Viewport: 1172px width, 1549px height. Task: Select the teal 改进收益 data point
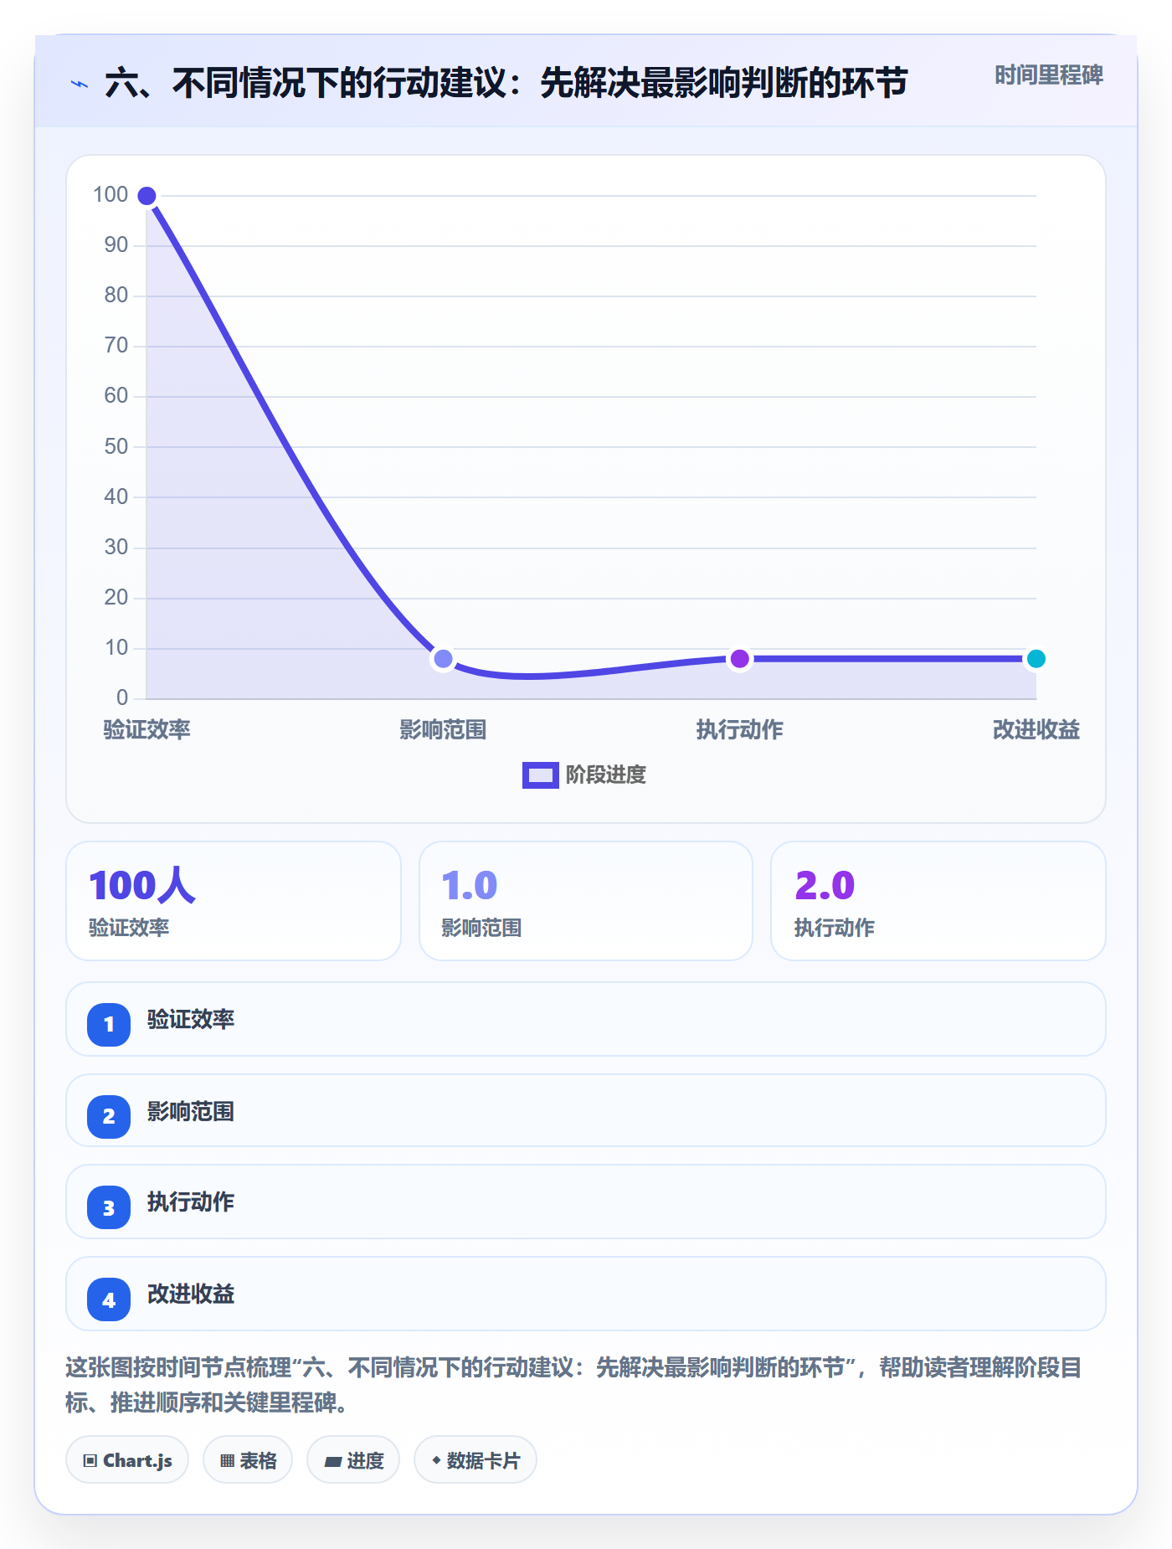point(1036,659)
